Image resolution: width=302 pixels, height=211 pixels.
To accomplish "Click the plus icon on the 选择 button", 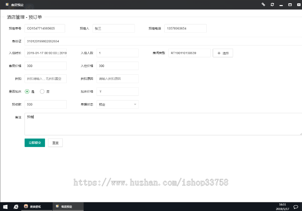I will [x=218, y=53].
